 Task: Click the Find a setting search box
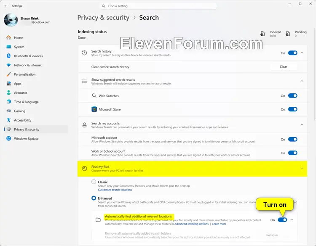click(158, 6)
